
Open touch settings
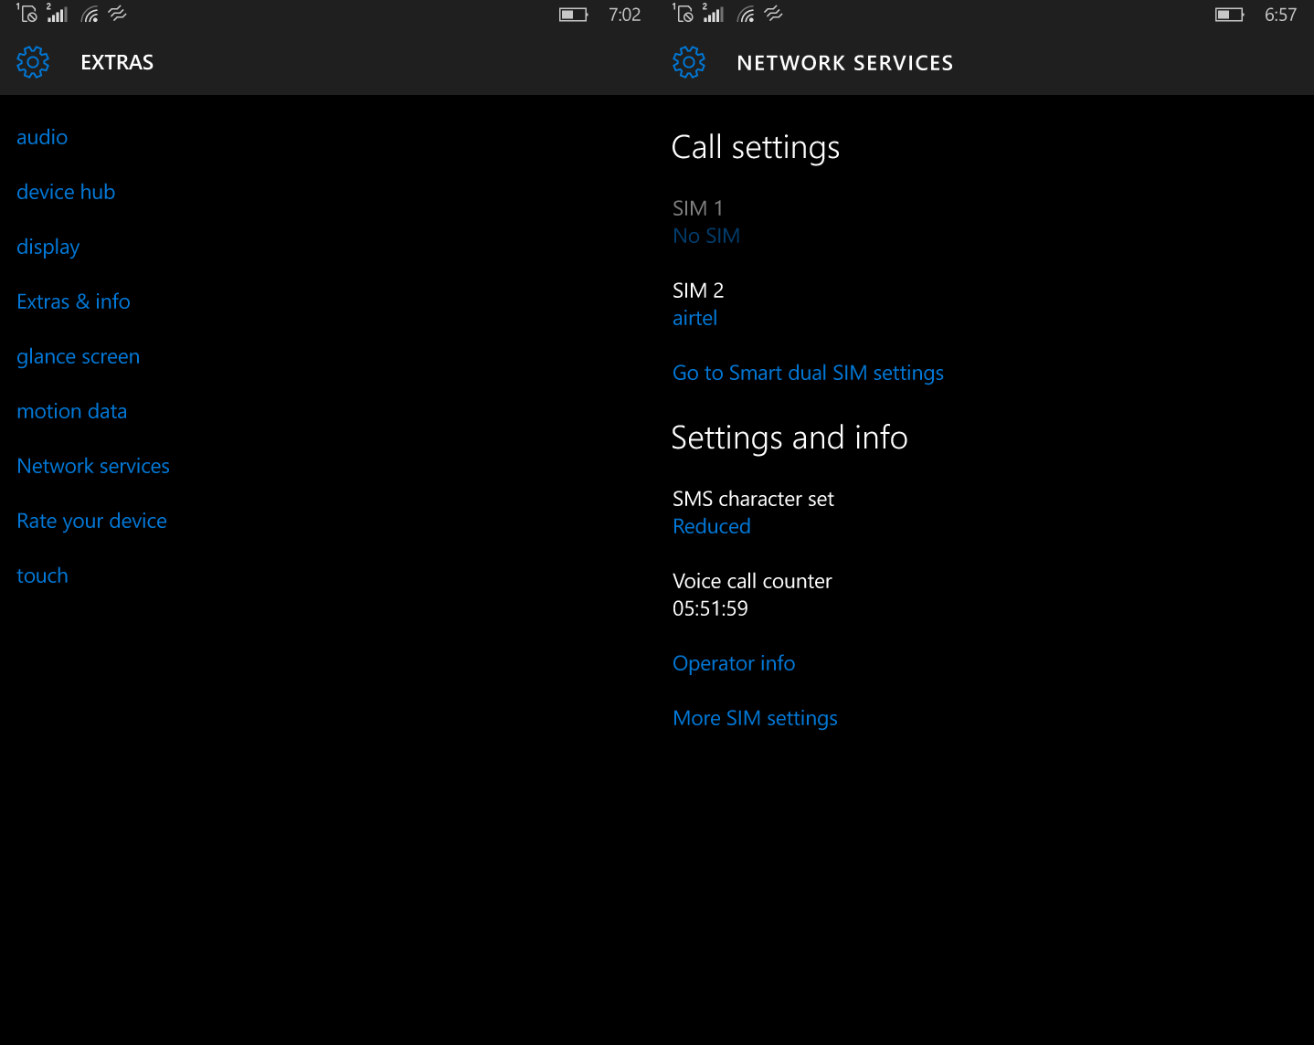[42, 575]
